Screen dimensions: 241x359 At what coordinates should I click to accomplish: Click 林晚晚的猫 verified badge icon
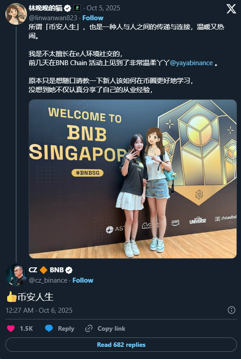point(67,8)
